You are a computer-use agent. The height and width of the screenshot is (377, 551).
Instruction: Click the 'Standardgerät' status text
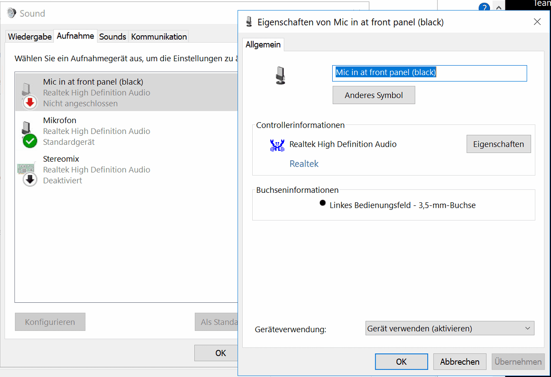click(69, 142)
